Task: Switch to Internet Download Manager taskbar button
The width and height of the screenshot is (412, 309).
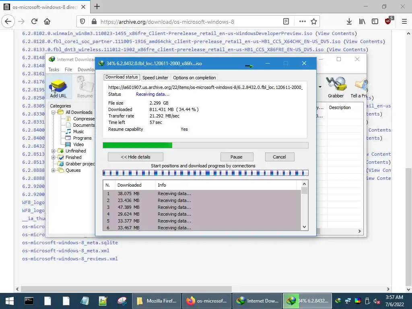Action: [257, 301]
